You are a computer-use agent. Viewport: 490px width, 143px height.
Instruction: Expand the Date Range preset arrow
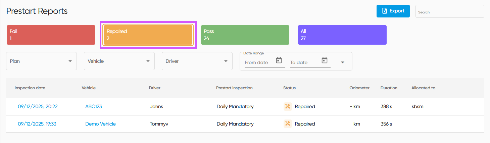[x=342, y=62]
